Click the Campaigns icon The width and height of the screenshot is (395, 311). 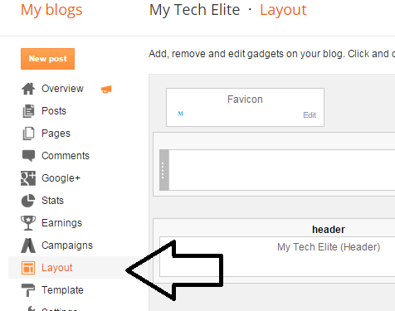[28, 245]
